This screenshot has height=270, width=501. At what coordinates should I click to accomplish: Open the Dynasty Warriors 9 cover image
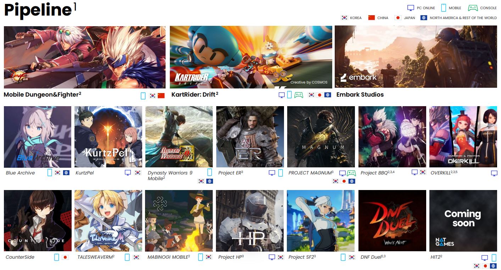tap(179, 137)
